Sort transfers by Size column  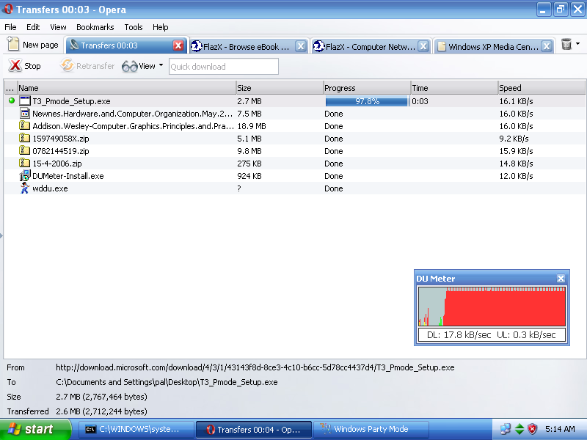[279, 88]
